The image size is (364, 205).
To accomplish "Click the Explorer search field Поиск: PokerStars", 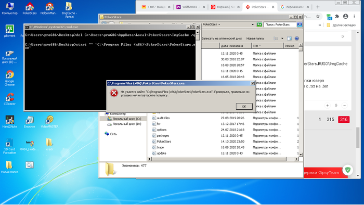I will coord(280,24).
